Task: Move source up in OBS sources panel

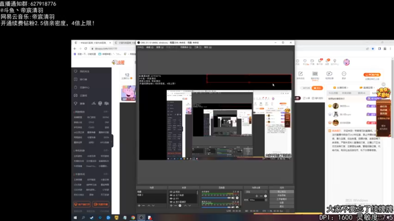Action: [185, 206]
